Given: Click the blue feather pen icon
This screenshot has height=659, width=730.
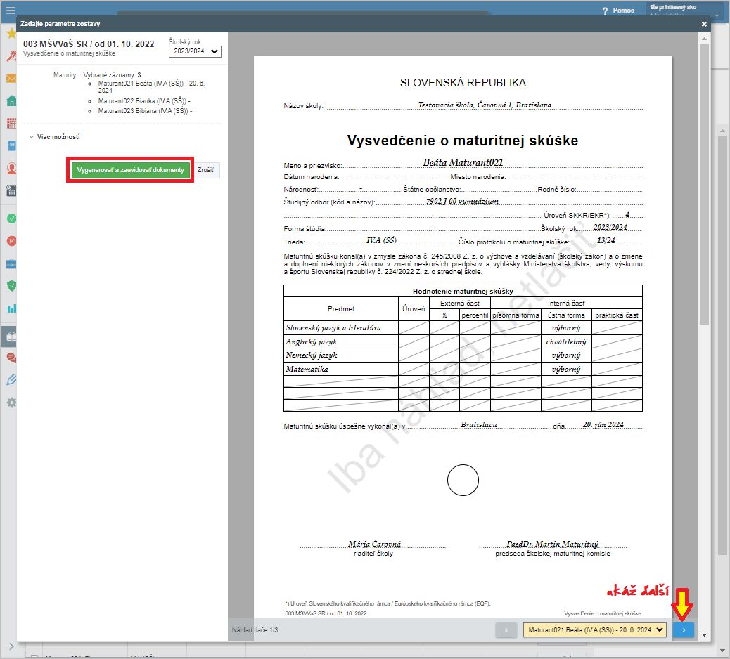Looking at the screenshot, I should (11, 380).
